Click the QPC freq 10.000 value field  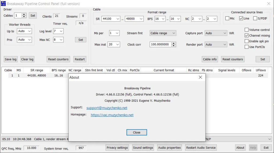32,148
